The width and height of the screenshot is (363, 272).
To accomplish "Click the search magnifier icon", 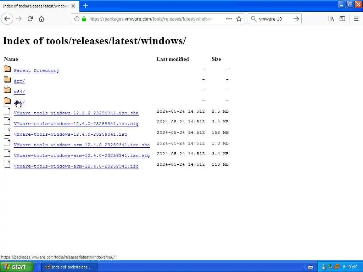I will click(253, 19).
